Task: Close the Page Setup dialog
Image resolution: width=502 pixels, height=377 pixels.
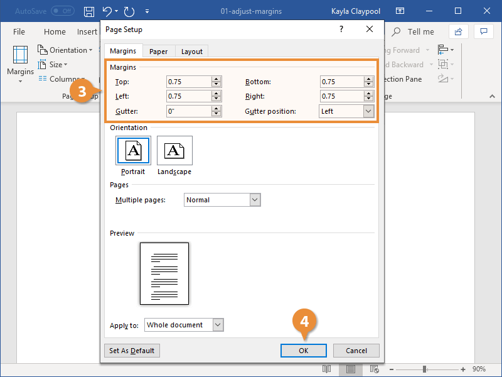Action: pyautogui.click(x=370, y=29)
